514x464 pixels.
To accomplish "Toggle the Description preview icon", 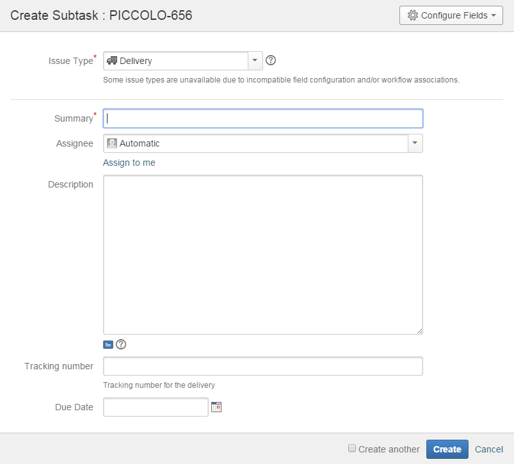I will (108, 344).
